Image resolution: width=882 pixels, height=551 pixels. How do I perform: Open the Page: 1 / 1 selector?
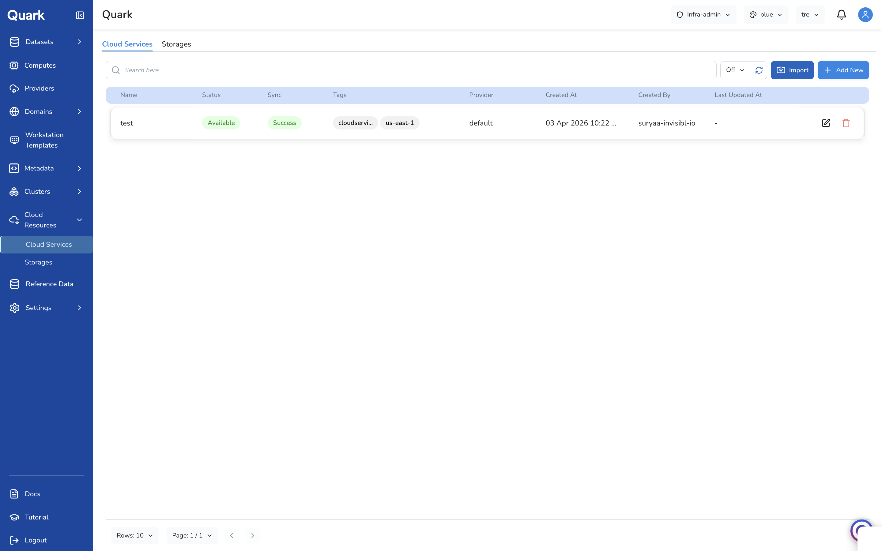pos(192,535)
